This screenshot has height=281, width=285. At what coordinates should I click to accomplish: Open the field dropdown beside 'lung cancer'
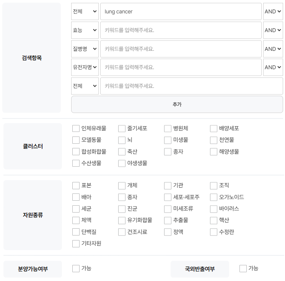tap(85, 11)
